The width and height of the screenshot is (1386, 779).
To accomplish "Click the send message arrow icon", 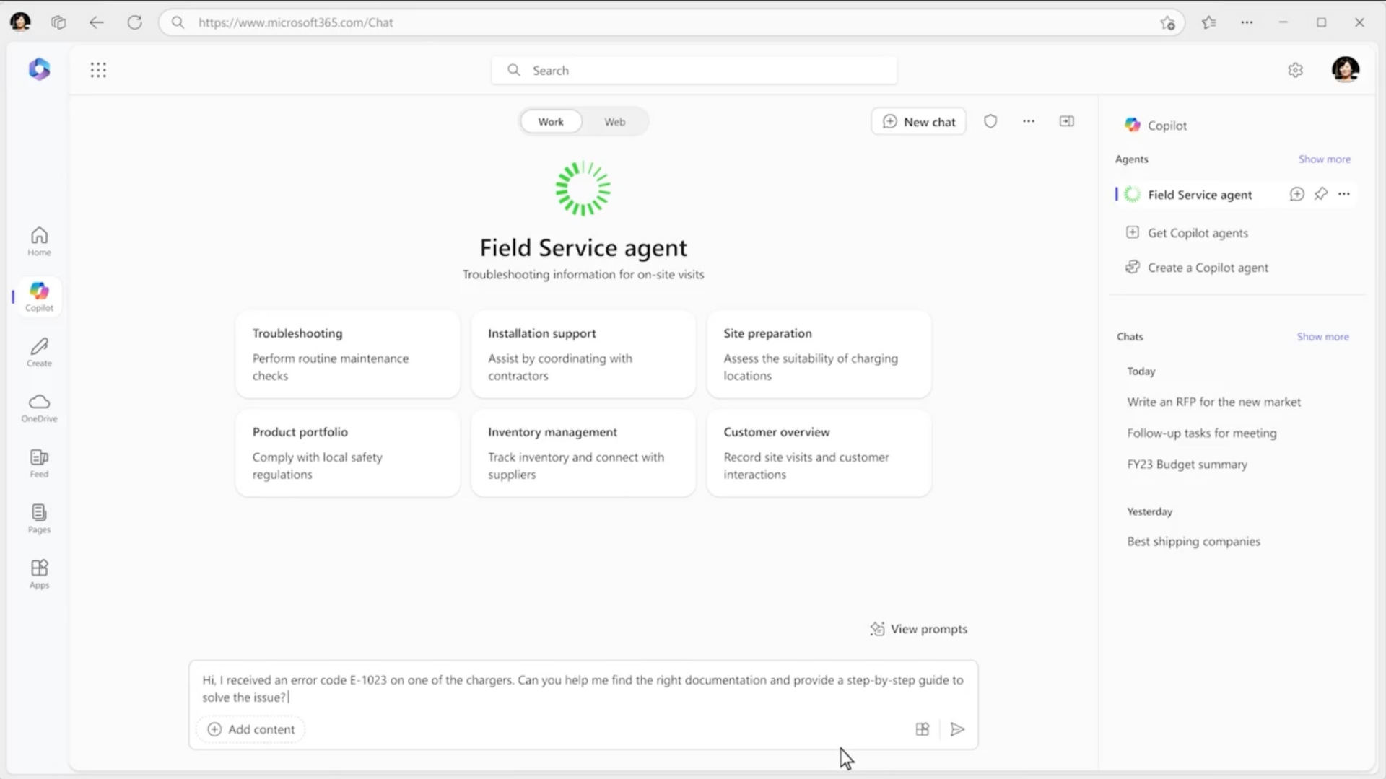I will coord(957,729).
